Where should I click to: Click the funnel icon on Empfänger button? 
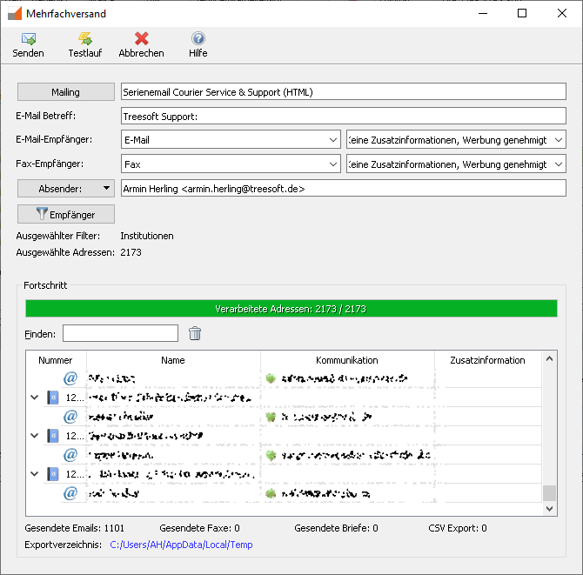(42, 214)
